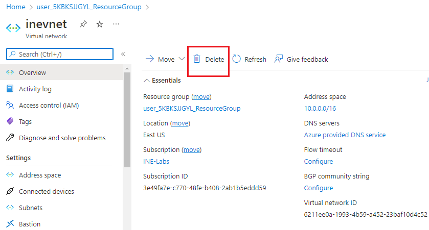Screen dimensions: 429x230
Task: Select Subnets under Settings
Action: [x=31, y=208]
